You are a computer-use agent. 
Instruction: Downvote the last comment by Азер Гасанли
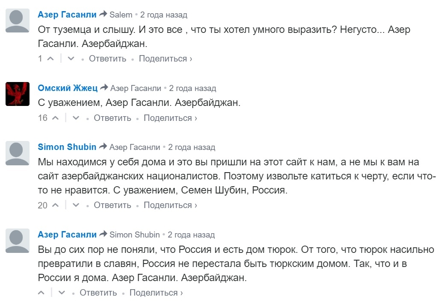[x=62, y=293]
